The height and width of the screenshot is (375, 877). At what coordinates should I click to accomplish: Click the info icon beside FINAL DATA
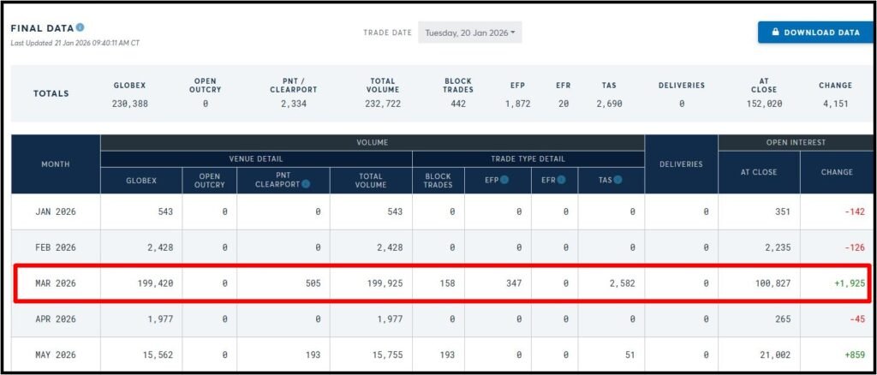pyautogui.click(x=80, y=27)
